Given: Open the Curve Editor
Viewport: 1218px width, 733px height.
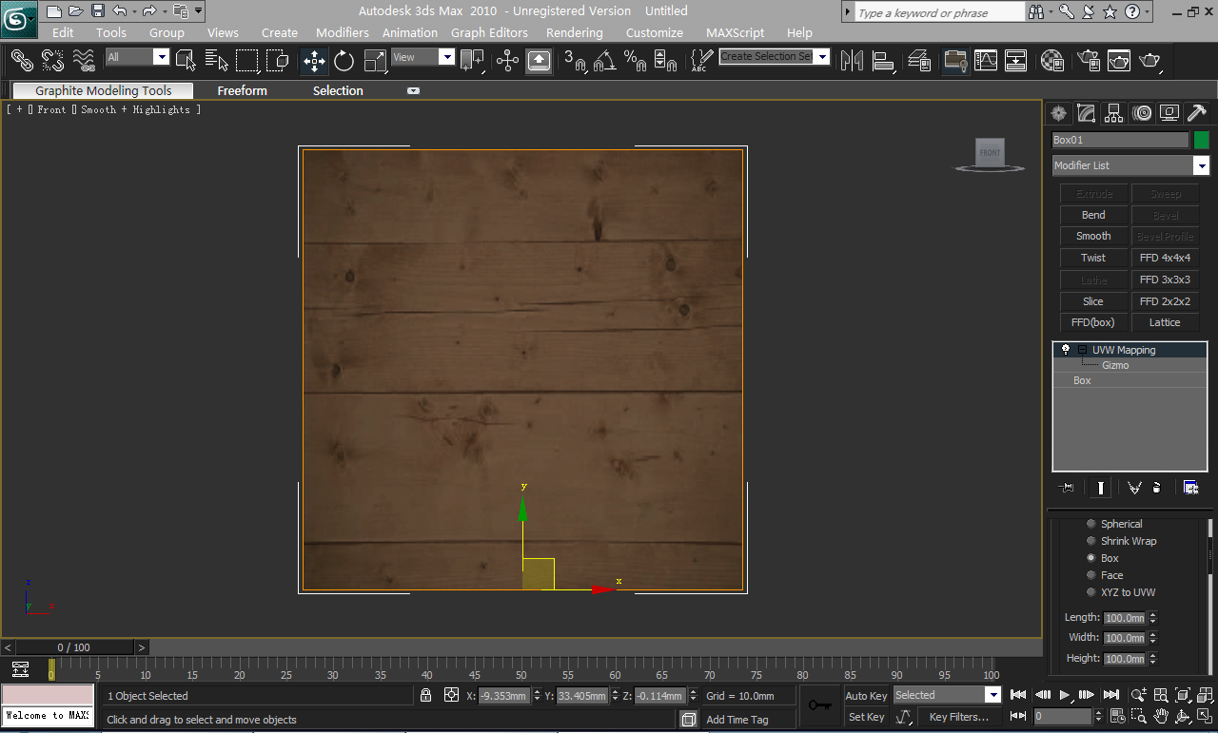Looking at the screenshot, I should [986, 61].
